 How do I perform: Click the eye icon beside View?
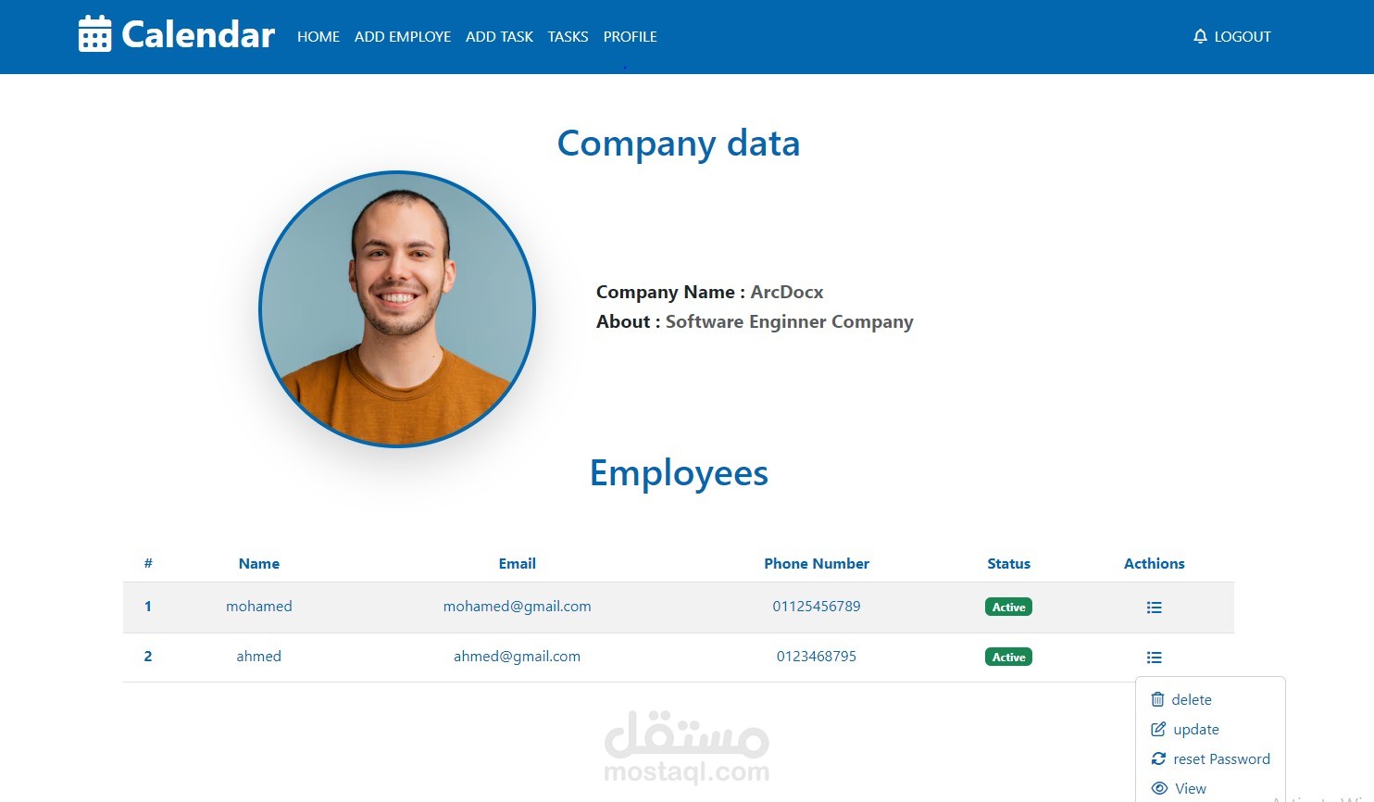click(1159, 788)
